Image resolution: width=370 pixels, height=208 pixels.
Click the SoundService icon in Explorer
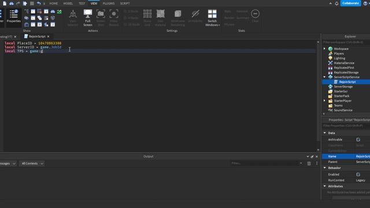coord(330,110)
